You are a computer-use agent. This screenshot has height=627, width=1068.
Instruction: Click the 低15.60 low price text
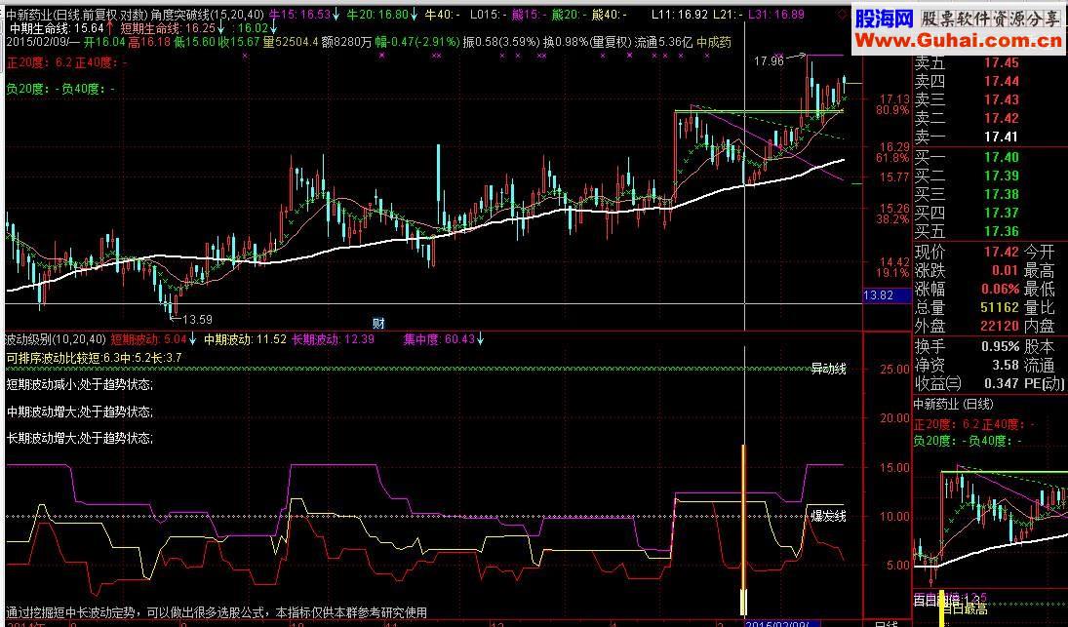coord(194,42)
